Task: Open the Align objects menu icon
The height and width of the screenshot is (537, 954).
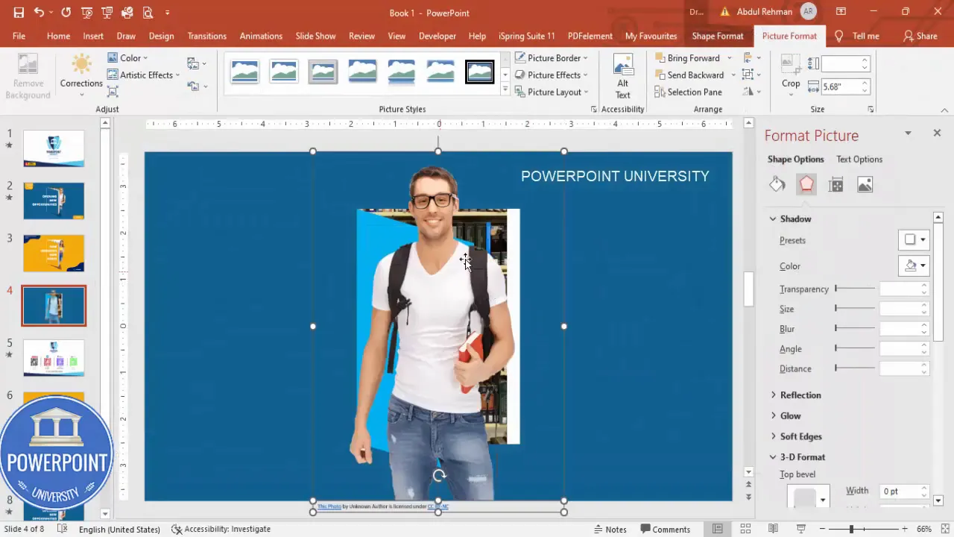Action: pyautogui.click(x=748, y=57)
